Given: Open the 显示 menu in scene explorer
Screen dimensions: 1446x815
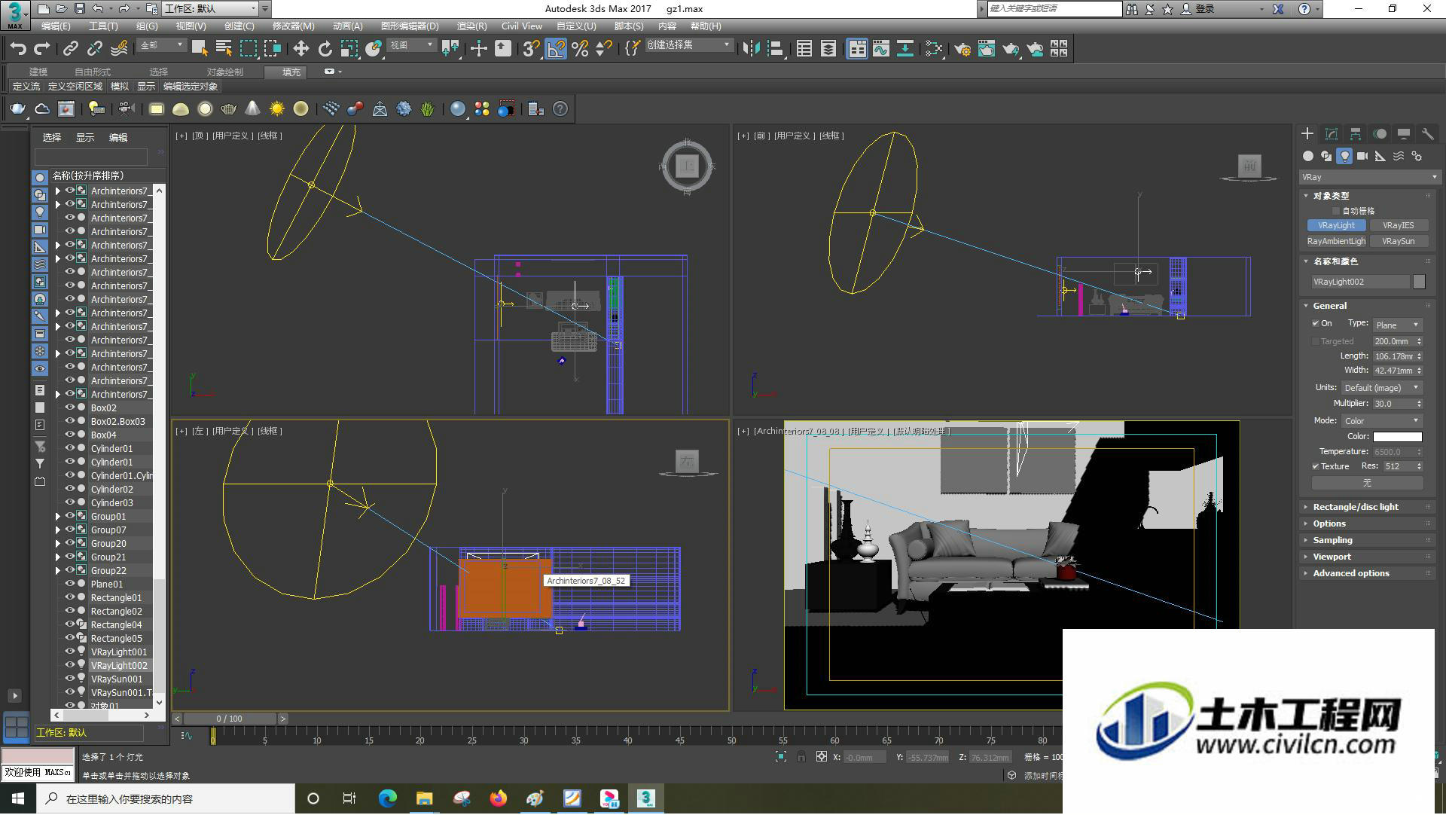Looking at the screenshot, I should click(x=85, y=137).
